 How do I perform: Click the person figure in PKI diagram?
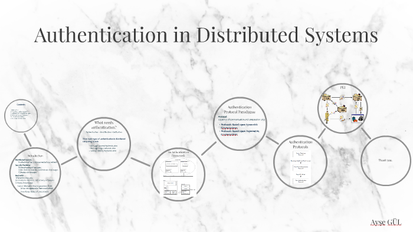click(x=327, y=117)
